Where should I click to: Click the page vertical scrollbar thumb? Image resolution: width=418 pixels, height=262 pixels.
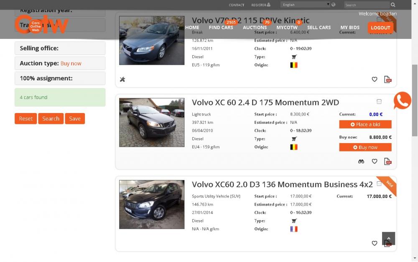pos(415,100)
